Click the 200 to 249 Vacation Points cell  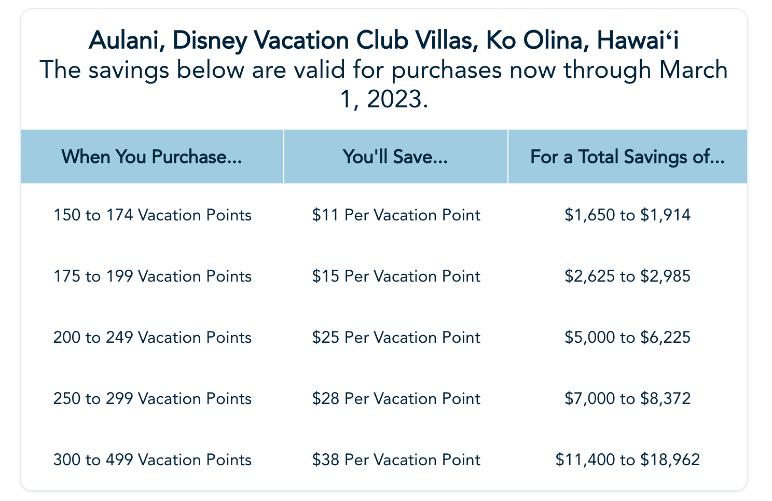pos(153,337)
